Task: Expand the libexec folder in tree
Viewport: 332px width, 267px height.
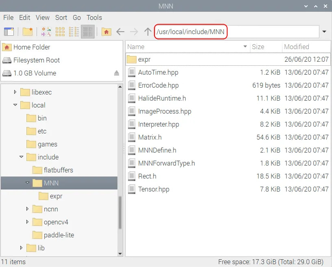Action: pos(15,92)
